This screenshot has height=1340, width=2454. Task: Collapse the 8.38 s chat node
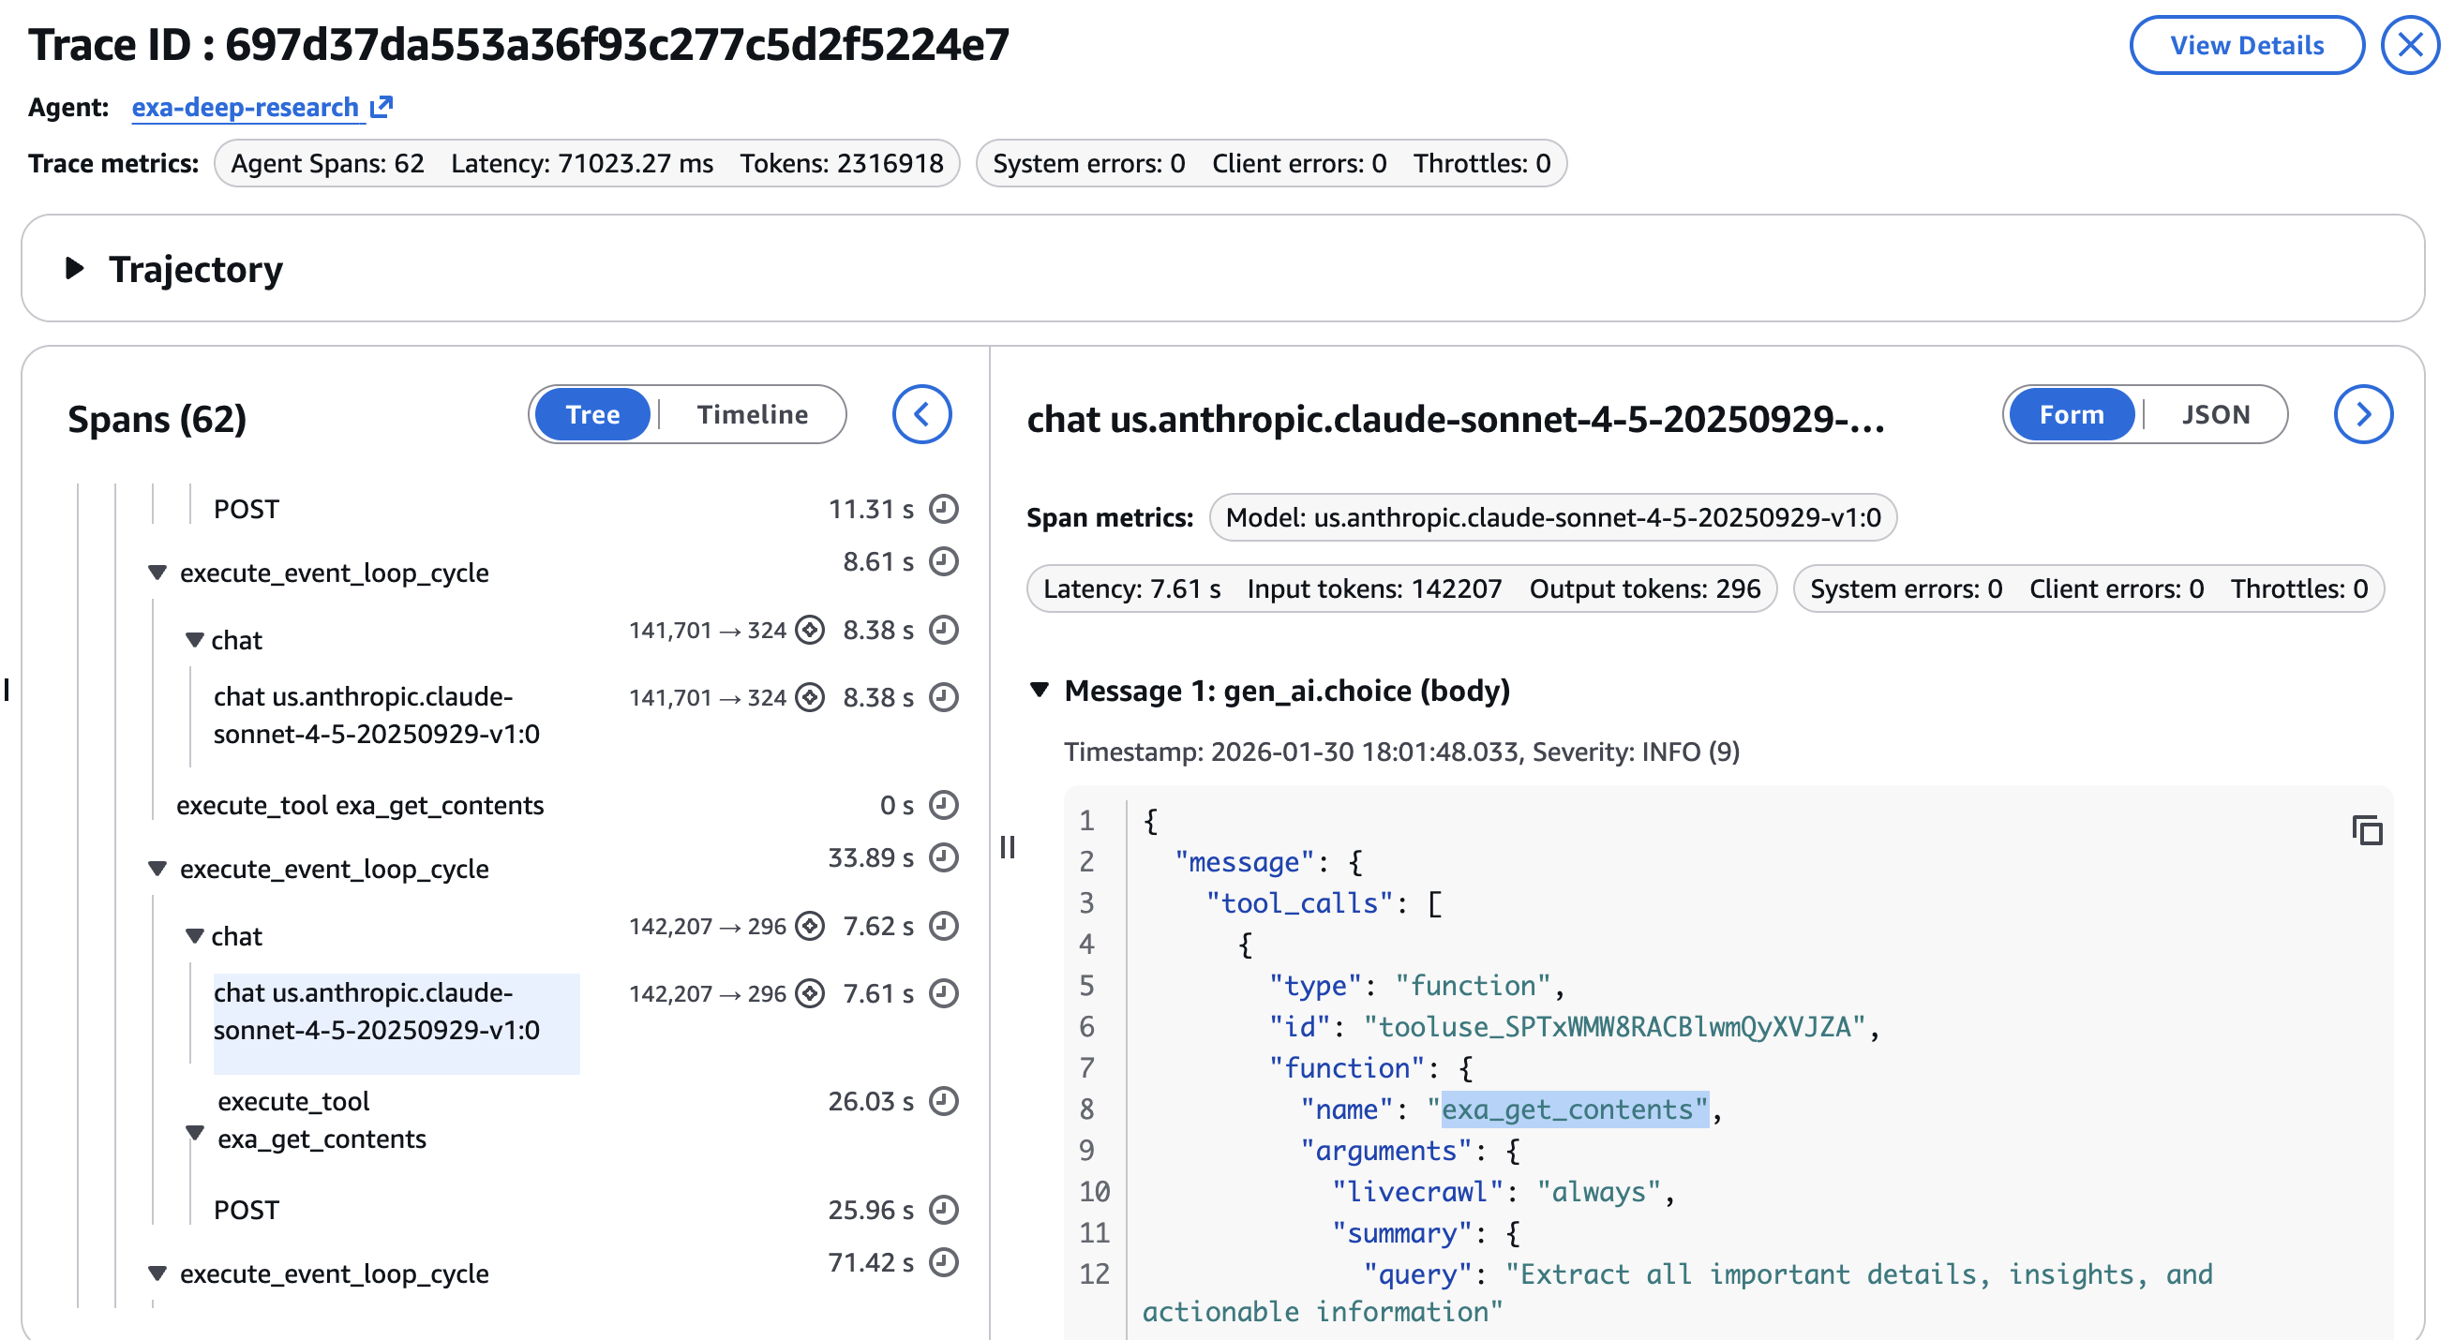point(194,640)
